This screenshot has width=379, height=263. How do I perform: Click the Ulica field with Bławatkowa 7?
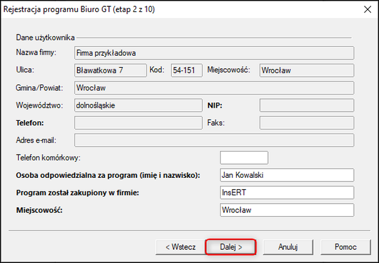[110, 70]
